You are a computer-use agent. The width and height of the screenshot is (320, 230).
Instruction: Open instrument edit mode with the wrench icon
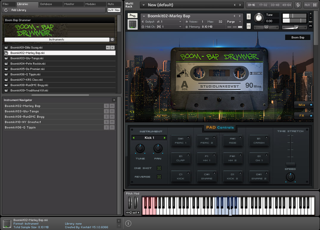coord(132,15)
